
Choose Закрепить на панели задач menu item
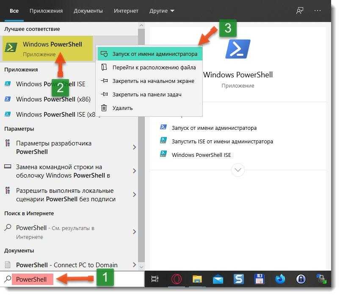(147, 94)
